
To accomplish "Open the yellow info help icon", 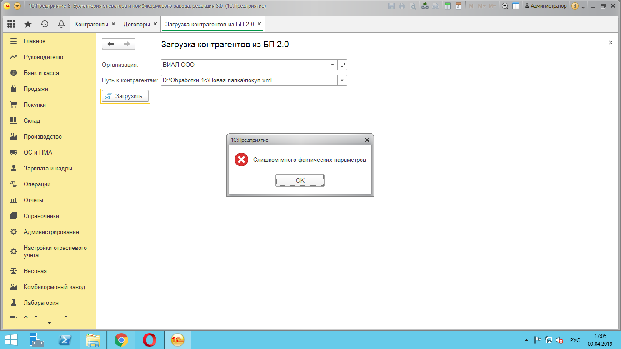I will point(575,6).
